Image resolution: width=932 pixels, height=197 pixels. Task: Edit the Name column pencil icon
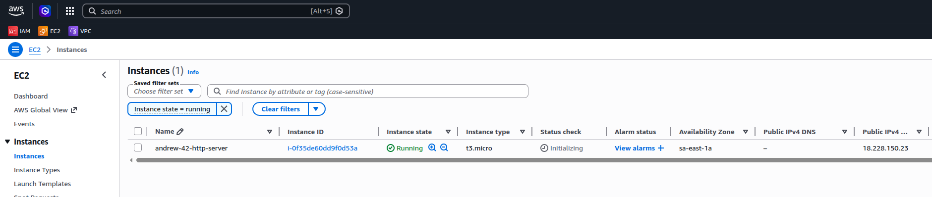pos(180,132)
